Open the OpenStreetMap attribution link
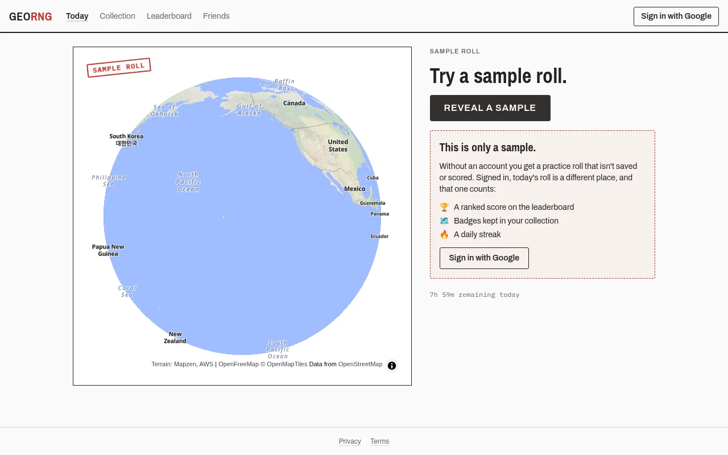This screenshot has width=728, height=455. (361, 364)
